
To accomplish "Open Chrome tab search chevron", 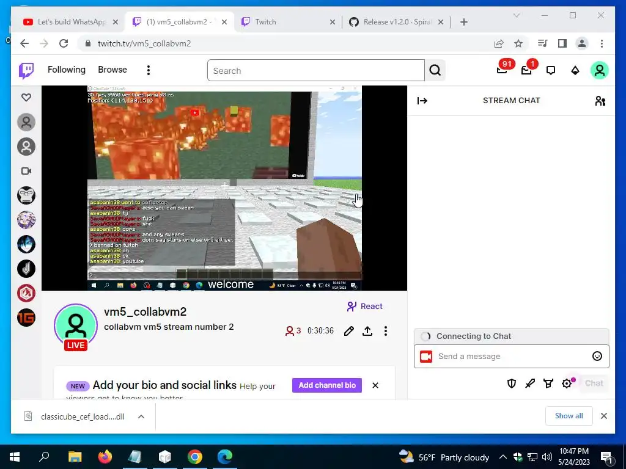I will (x=516, y=15).
